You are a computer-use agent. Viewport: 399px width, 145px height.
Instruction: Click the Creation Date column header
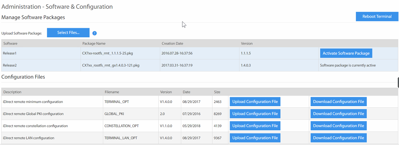coord(172,43)
